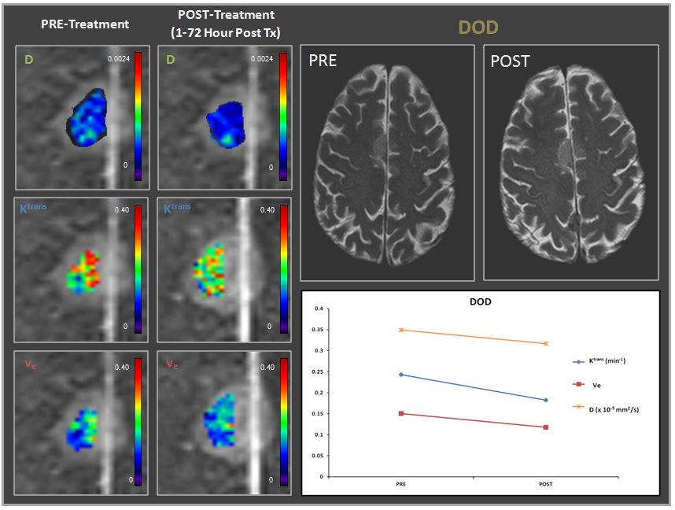
Task: Select the orange D data point at POST
Action: coord(545,343)
